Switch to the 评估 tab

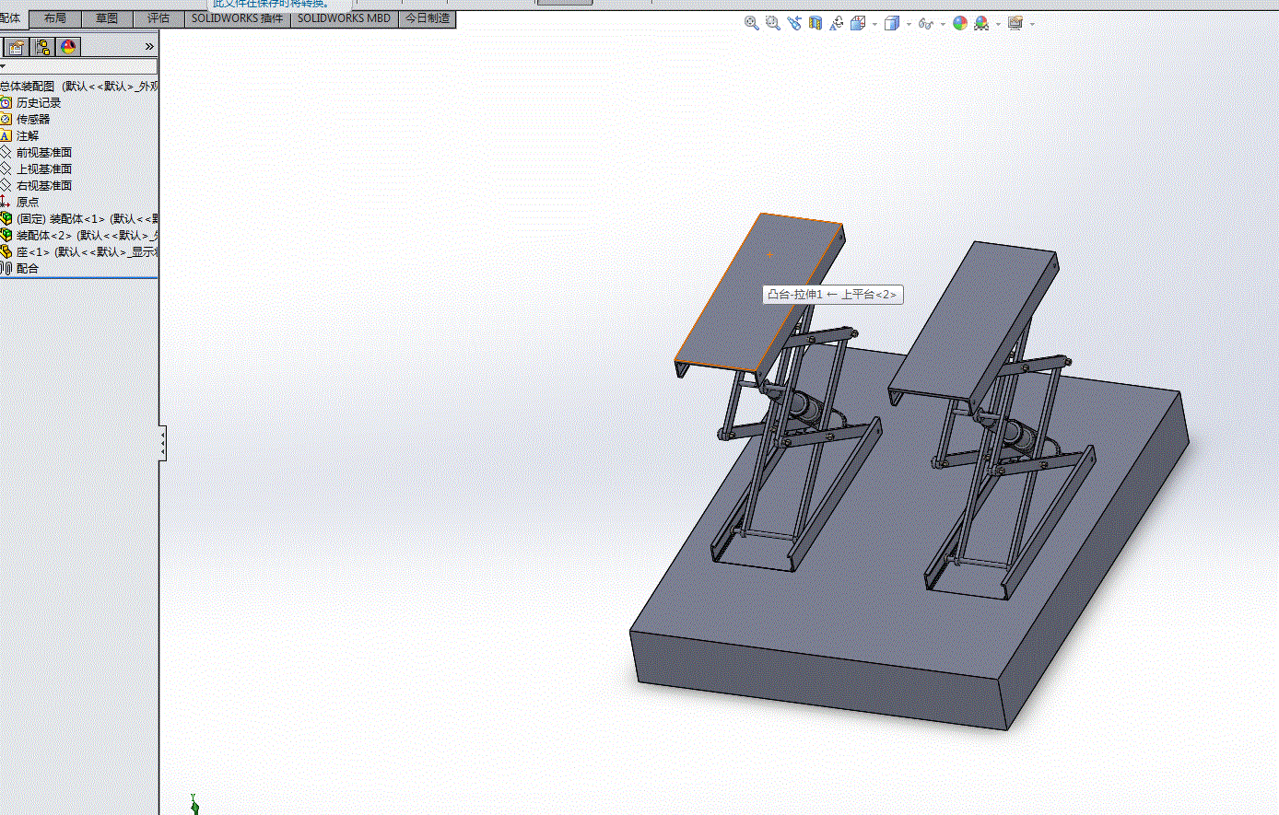158,17
